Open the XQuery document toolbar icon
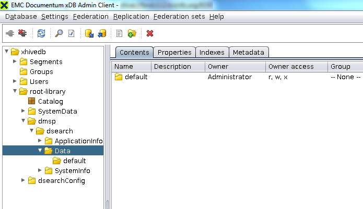 coord(72,33)
